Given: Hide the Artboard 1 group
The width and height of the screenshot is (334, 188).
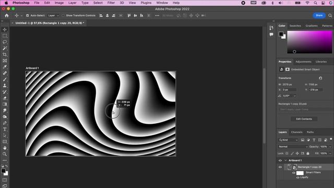Looking at the screenshot, I should [280, 160].
